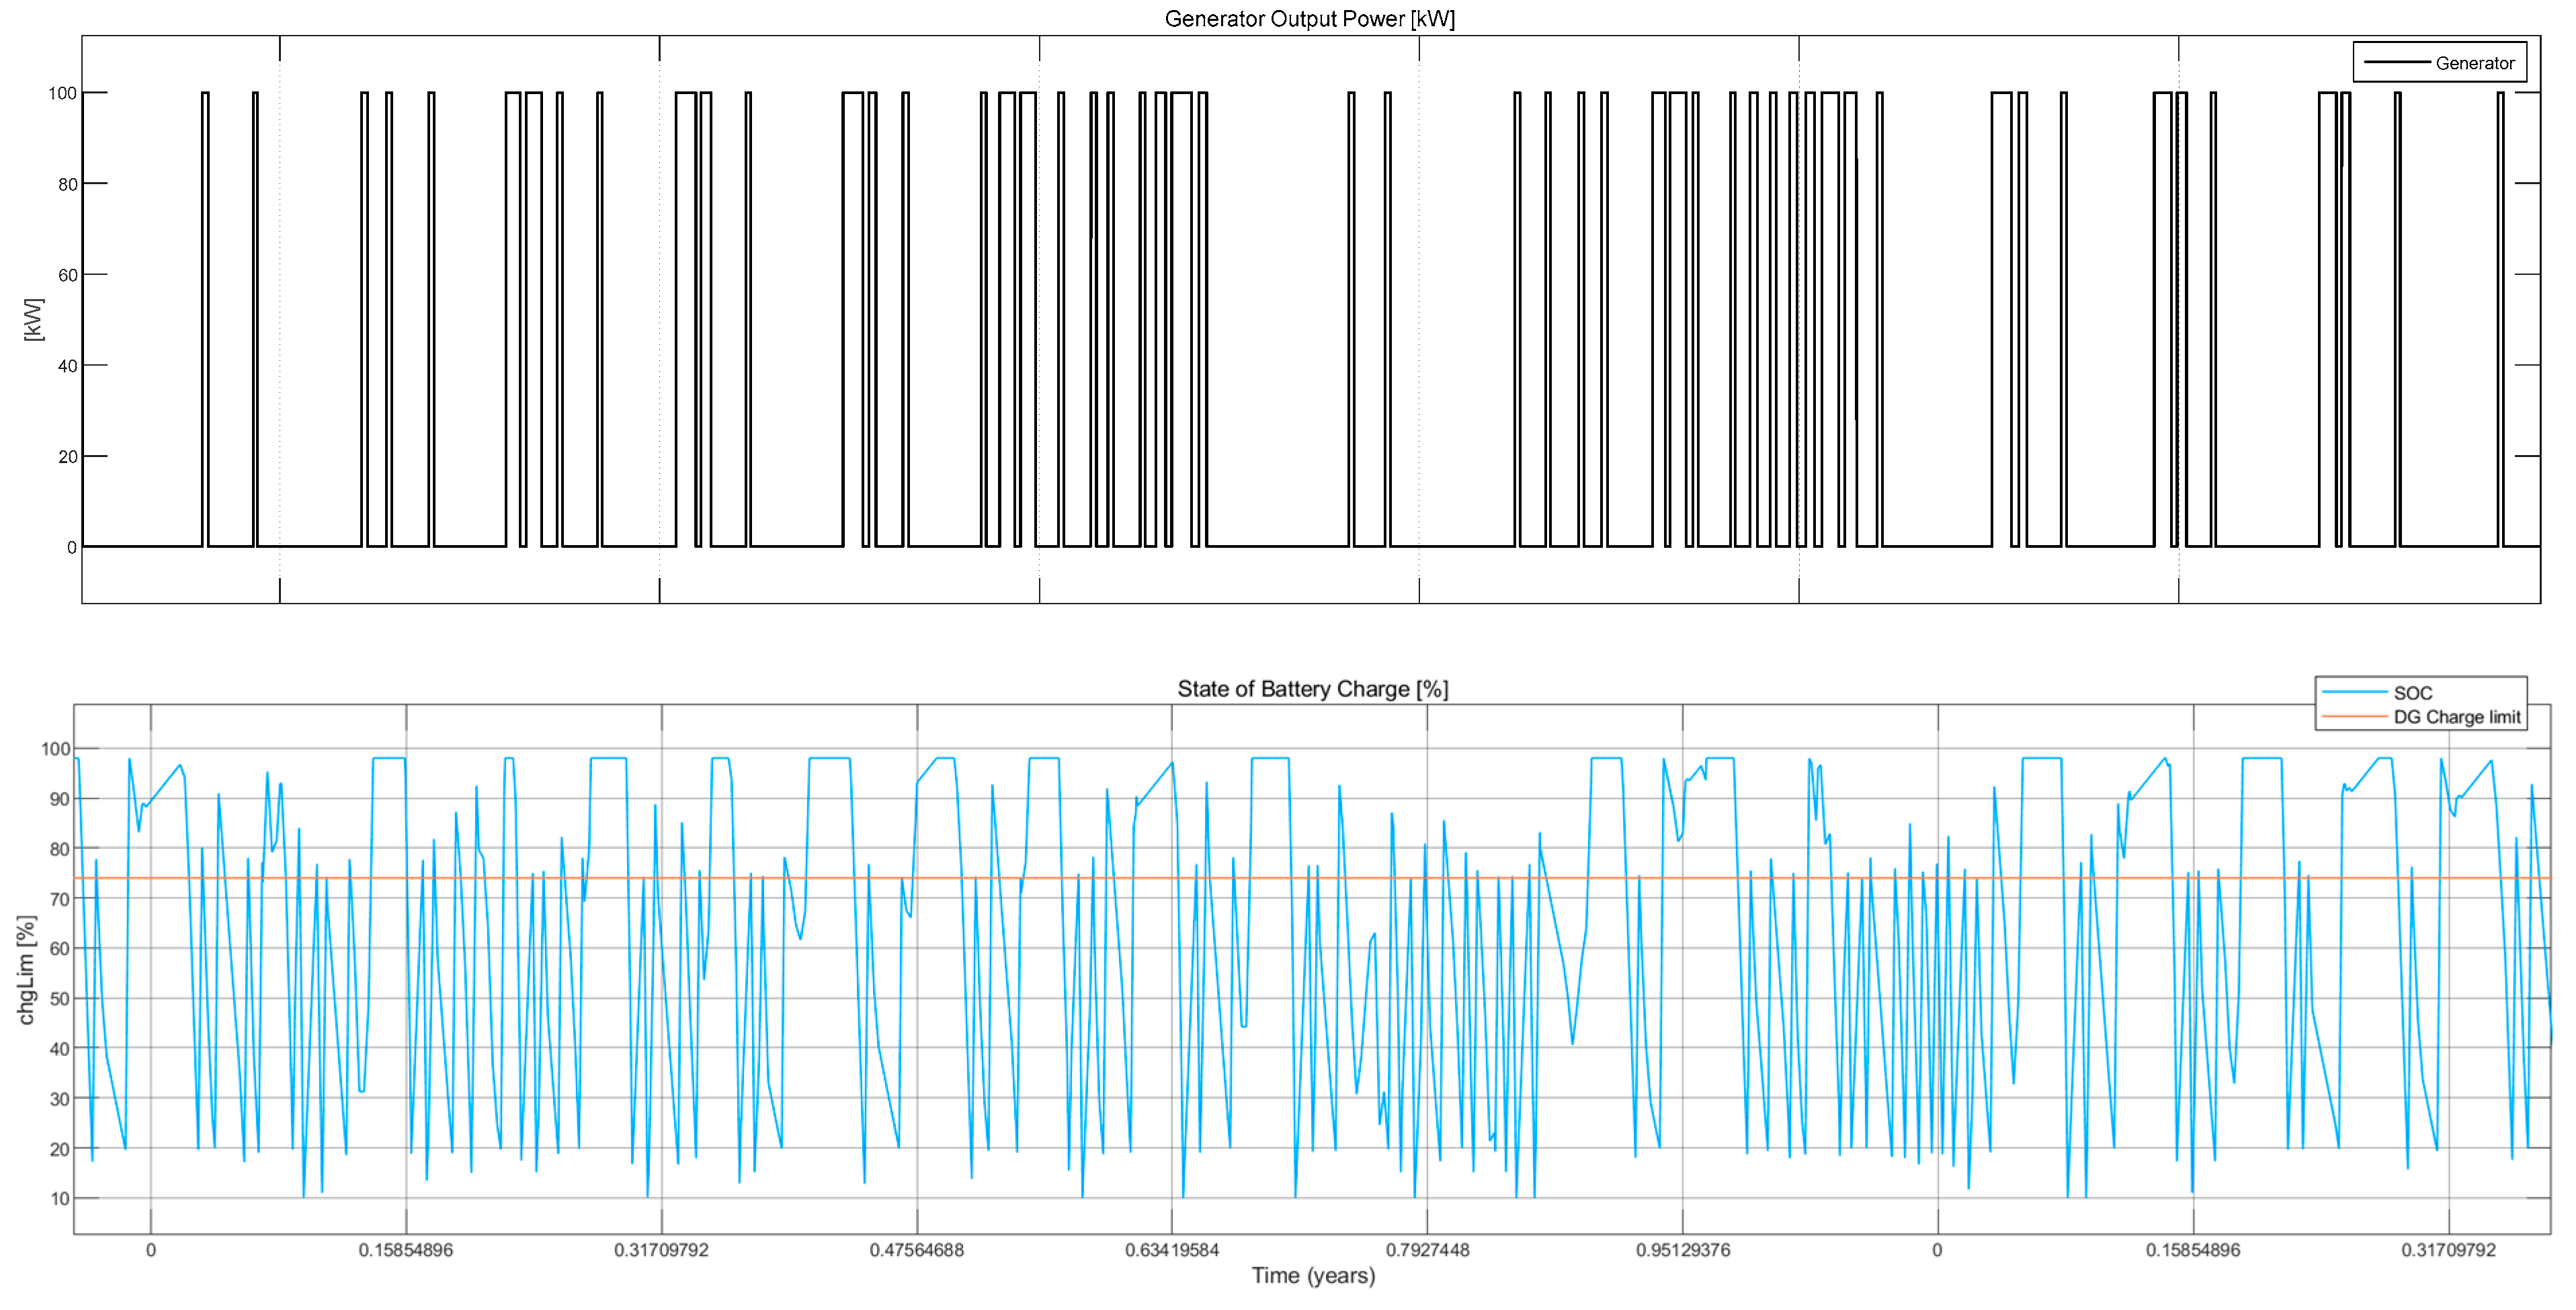Click the 60 tick on generator y-axis
The image size is (2576, 1310).
click(x=67, y=275)
